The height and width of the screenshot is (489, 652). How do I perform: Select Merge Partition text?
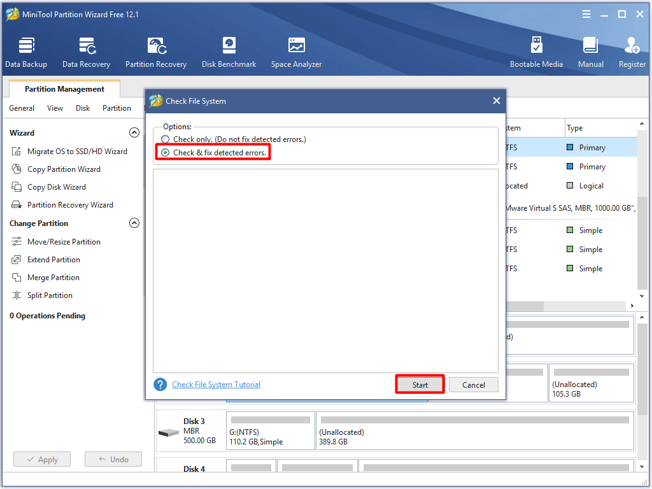pyautogui.click(x=53, y=278)
